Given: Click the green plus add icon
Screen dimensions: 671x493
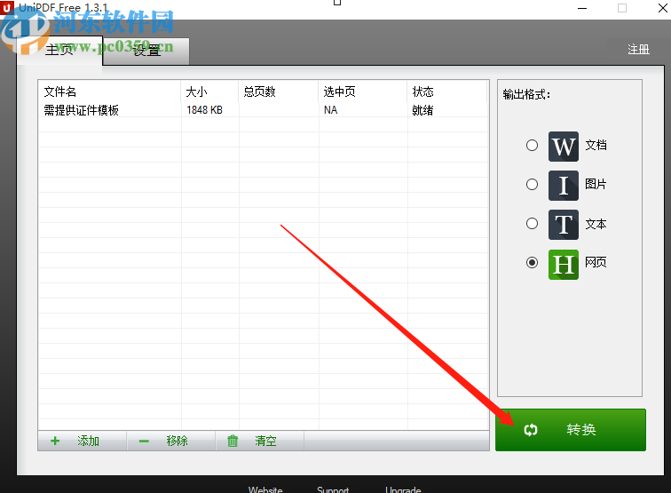Looking at the screenshot, I should click(x=55, y=441).
